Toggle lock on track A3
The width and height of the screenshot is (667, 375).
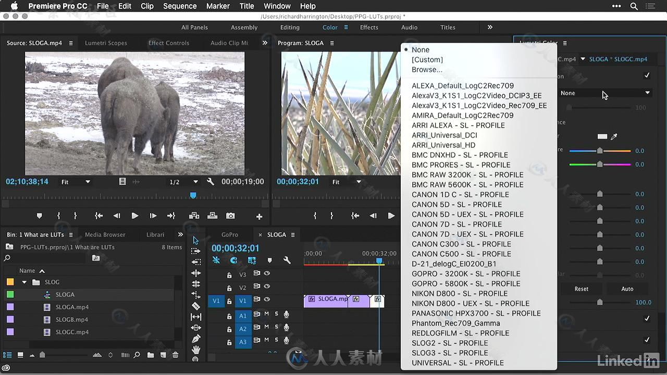229,342
